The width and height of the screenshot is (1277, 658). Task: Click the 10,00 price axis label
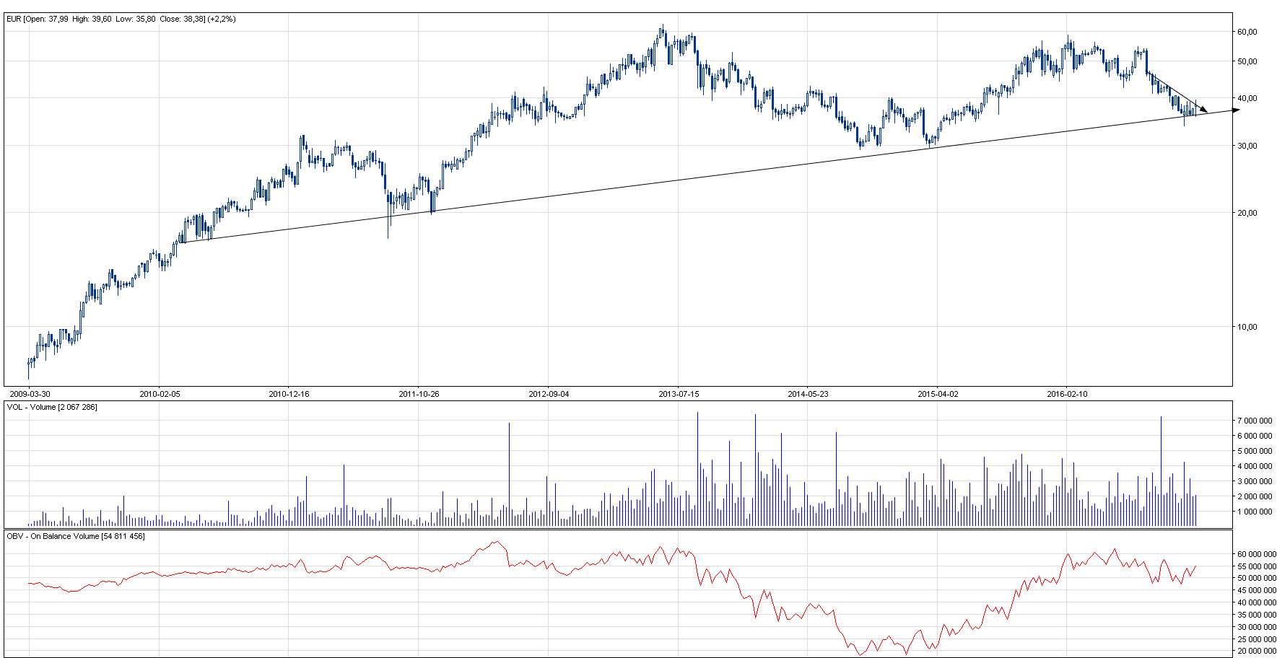pyautogui.click(x=1247, y=327)
